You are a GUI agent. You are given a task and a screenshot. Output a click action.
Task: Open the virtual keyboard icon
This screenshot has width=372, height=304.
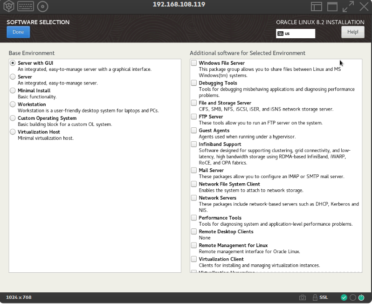[x=26, y=7]
